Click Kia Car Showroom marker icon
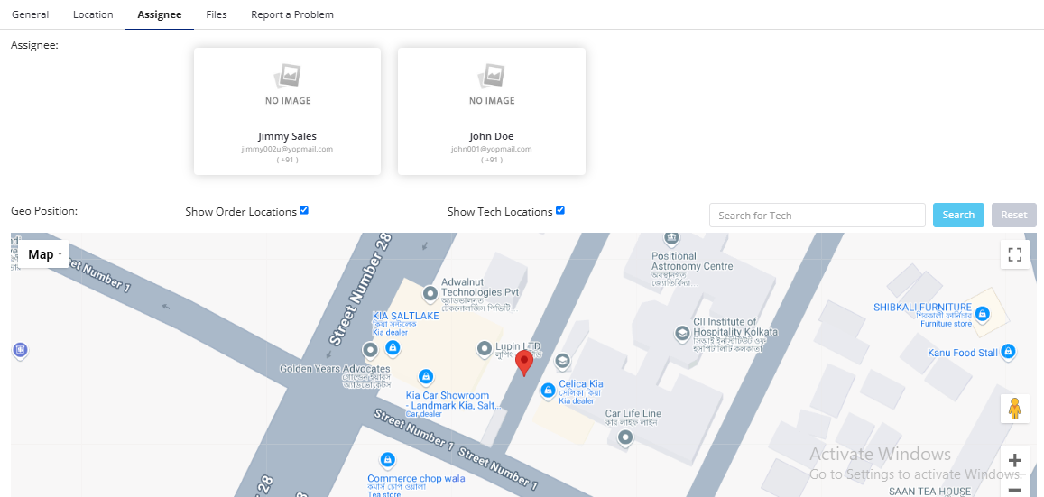This screenshot has height=497, width=1044. tap(426, 377)
